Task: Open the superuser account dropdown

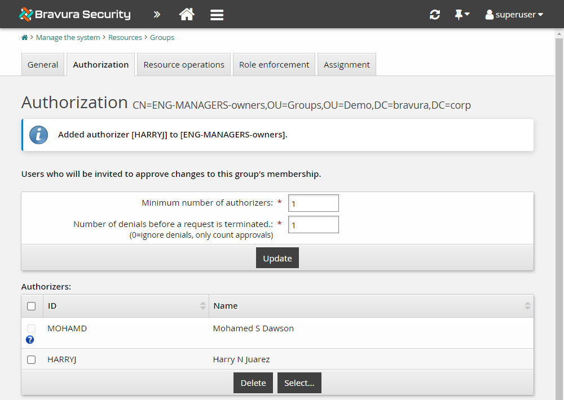Action: (514, 14)
